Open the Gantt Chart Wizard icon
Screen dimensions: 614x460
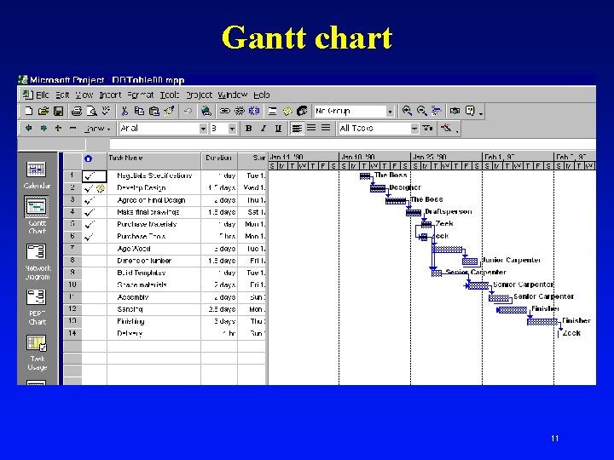[x=446, y=128]
